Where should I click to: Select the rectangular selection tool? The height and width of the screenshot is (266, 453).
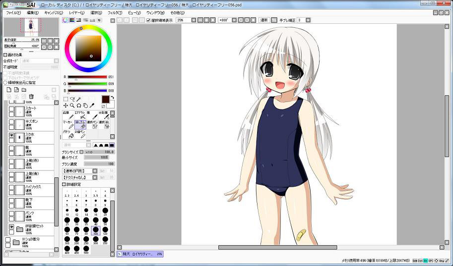65,99
